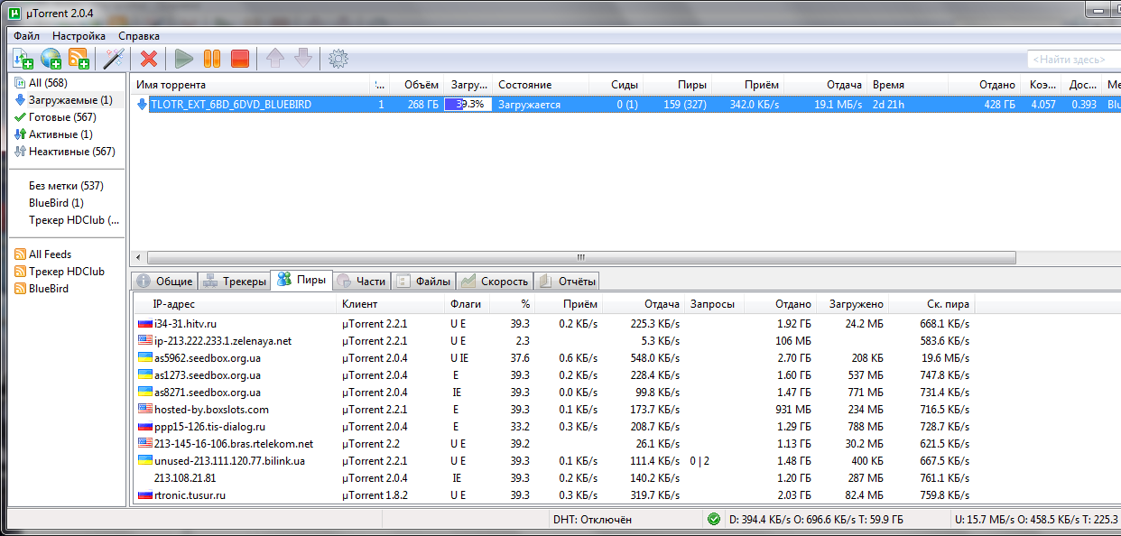Select the Без метки (537) label

click(68, 186)
